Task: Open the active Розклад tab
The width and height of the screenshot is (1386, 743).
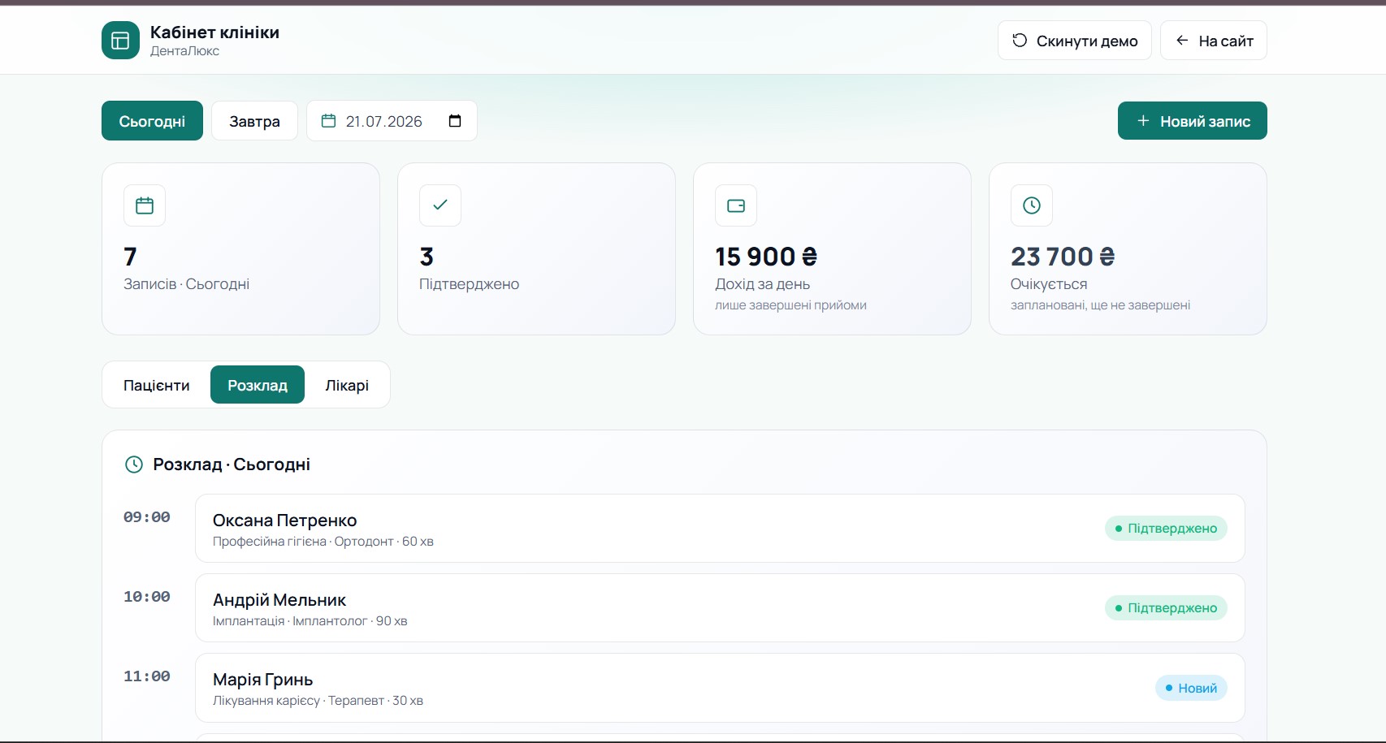Action: coord(258,385)
